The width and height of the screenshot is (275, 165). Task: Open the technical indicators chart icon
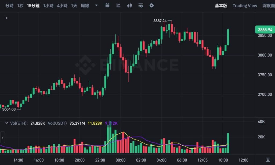click(118, 5)
